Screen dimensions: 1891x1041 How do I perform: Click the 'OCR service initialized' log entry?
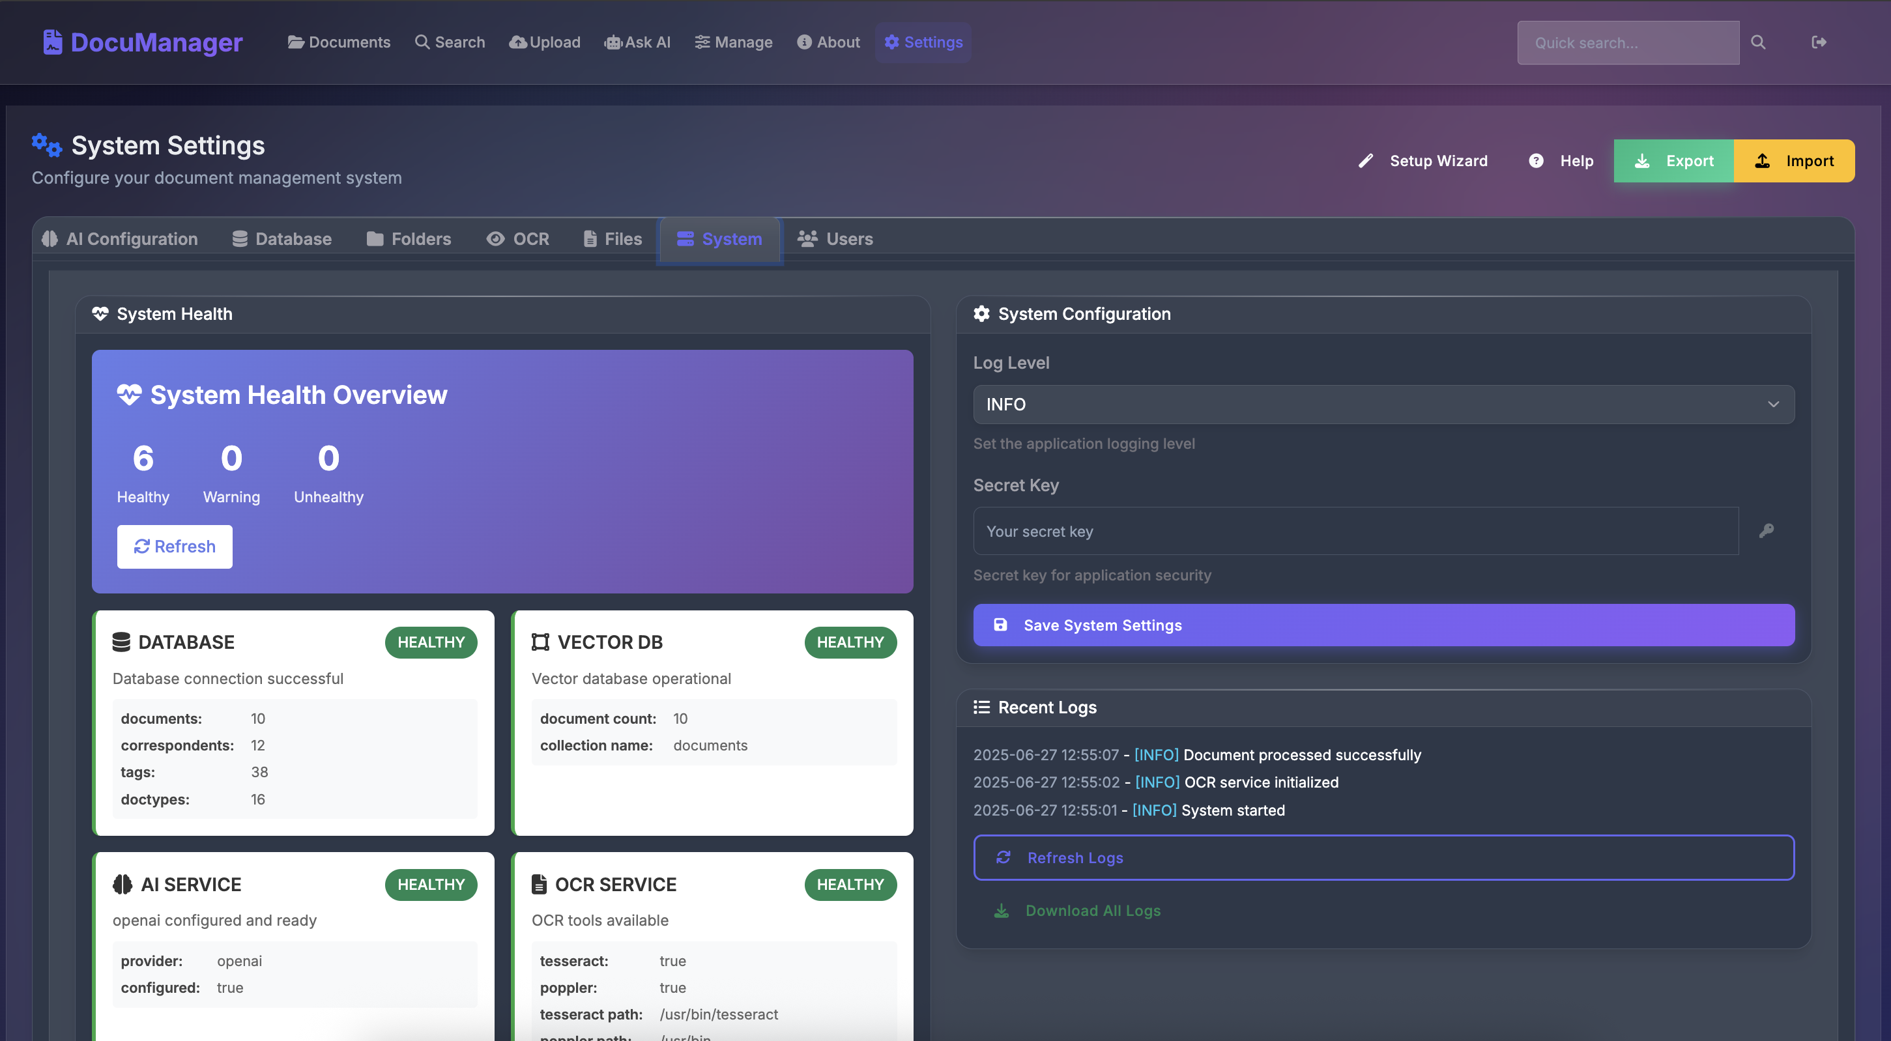tap(1156, 782)
